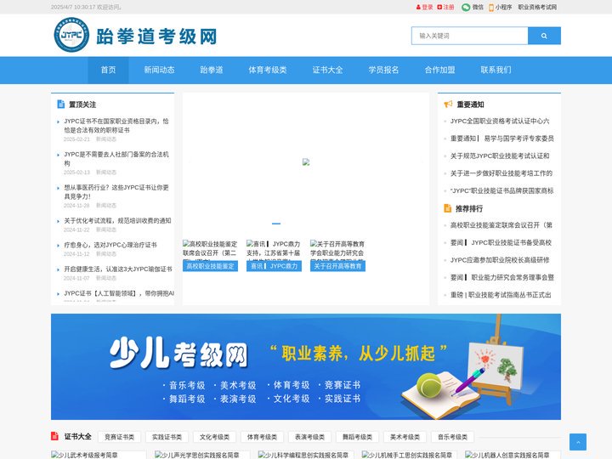Click the back-to-top arrow button
The height and width of the screenshot is (459, 612).
(x=578, y=442)
